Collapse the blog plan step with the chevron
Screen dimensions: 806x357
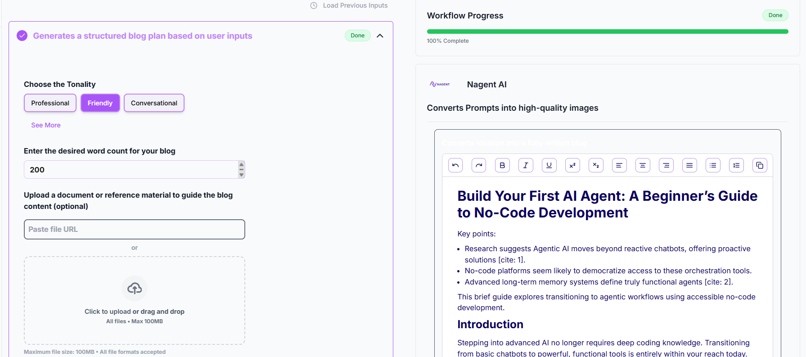[x=380, y=36]
